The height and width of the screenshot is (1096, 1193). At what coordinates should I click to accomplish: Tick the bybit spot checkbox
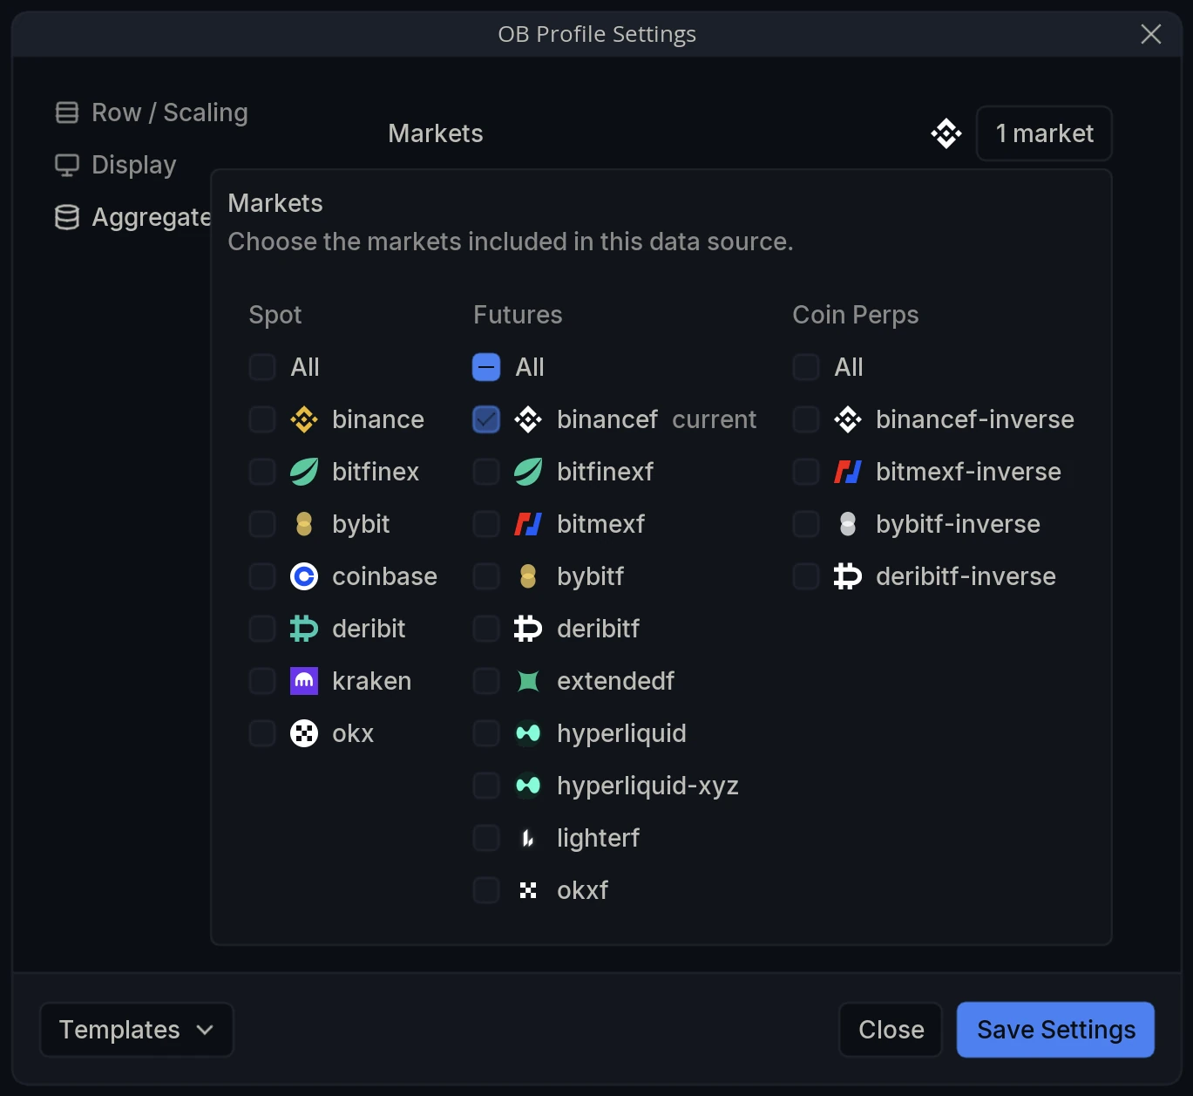click(262, 524)
